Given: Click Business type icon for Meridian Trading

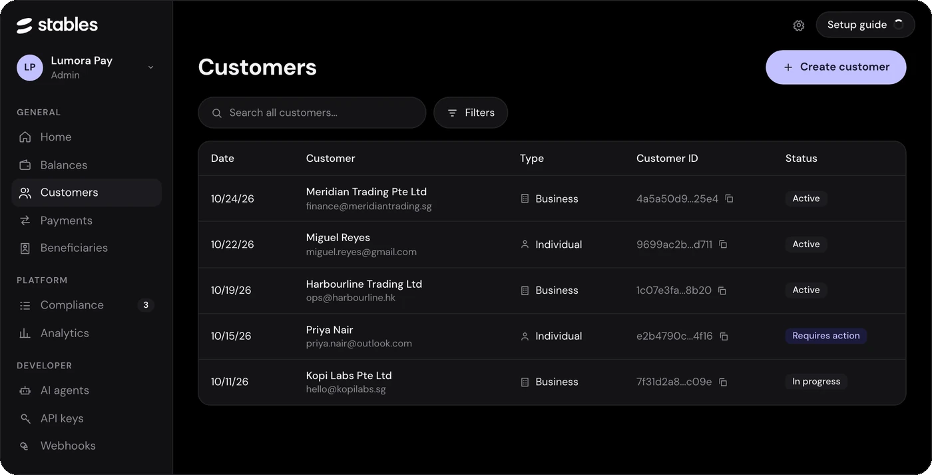Looking at the screenshot, I should (525, 199).
